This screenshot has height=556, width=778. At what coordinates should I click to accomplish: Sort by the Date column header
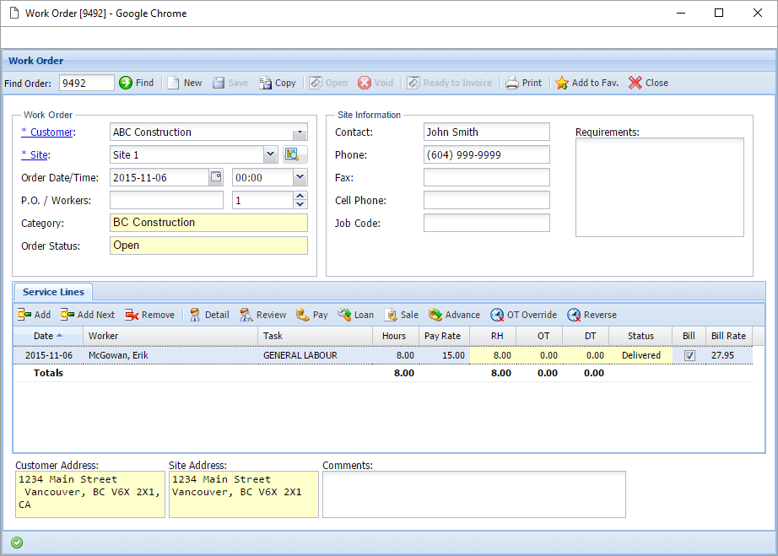[44, 336]
